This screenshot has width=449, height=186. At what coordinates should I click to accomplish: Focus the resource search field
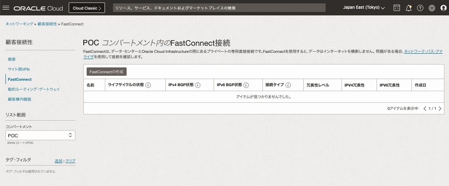[219, 8]
